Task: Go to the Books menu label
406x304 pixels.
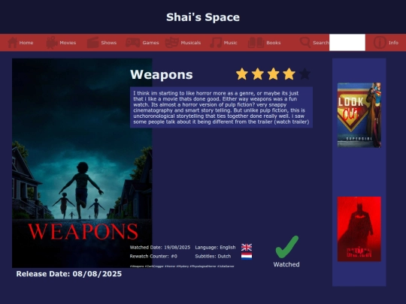Action: point(274,43)
